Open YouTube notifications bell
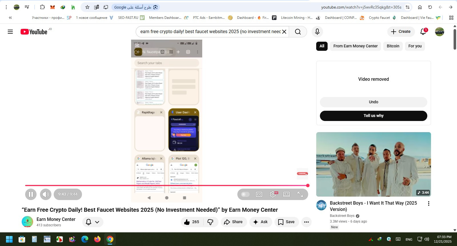The height and width of the screenshot is (246, 457). [423, 32]
